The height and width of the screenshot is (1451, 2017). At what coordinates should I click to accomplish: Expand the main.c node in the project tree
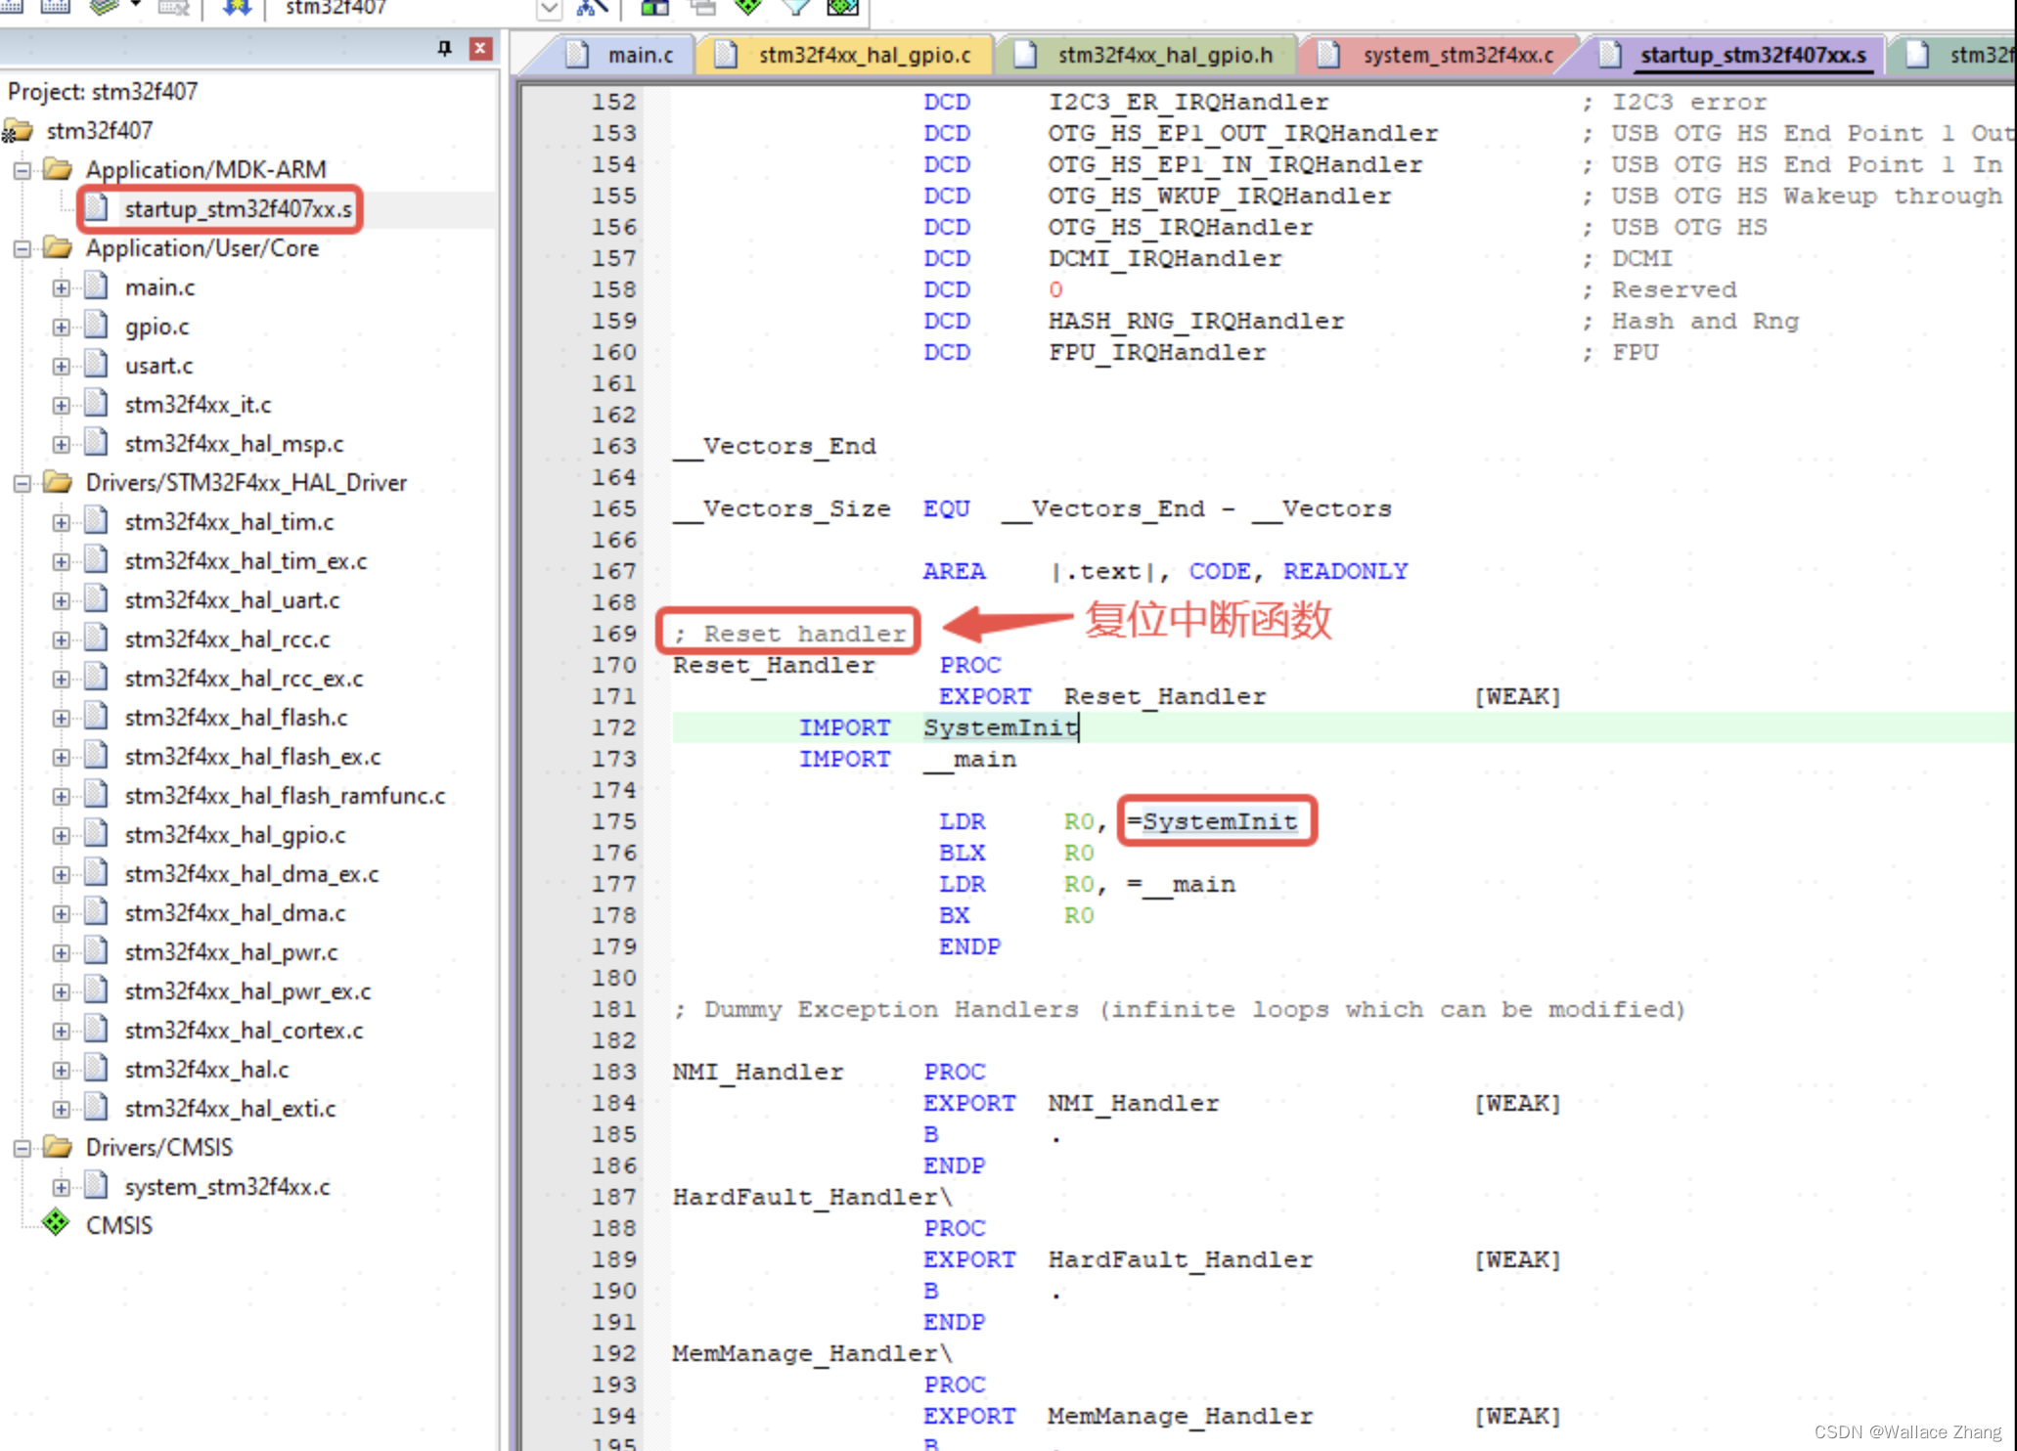[61, 287]
